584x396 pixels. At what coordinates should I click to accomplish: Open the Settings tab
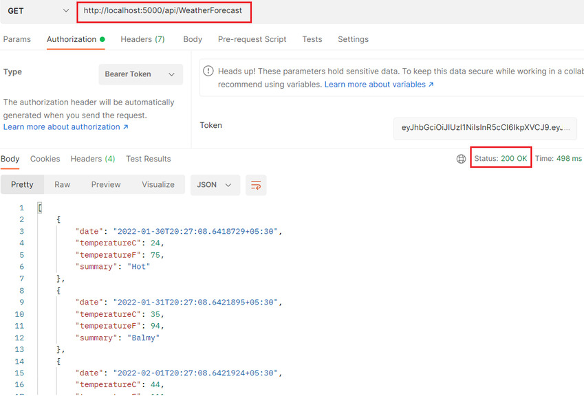point(353,39)
